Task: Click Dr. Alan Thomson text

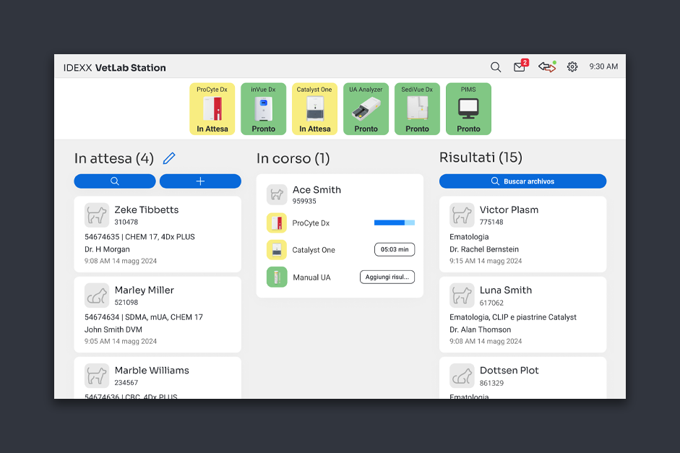Action: click(x=480, y=329)
